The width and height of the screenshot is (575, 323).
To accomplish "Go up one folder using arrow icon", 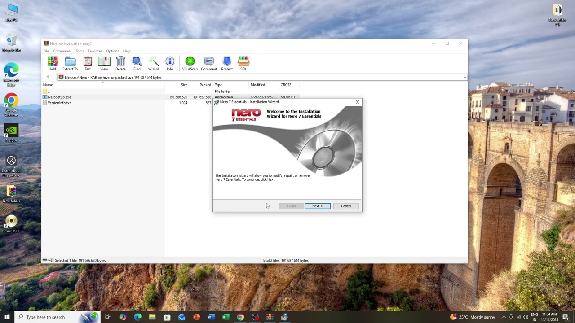I will pyautogui.click(x=48, y=77).
